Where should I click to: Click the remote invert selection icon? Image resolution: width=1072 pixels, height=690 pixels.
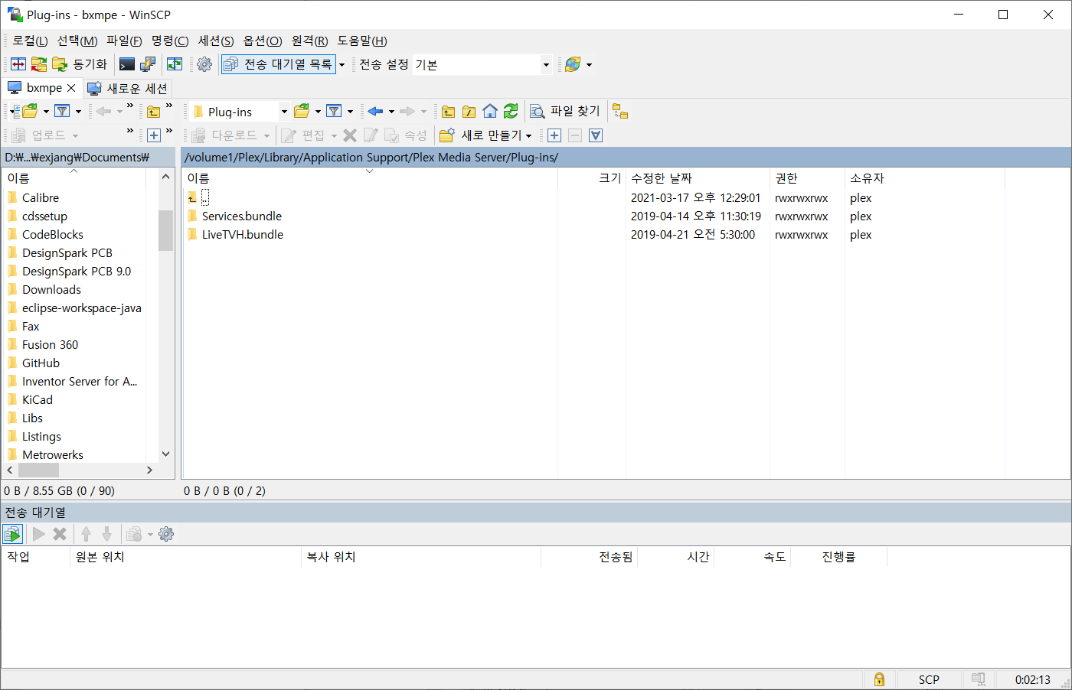pos(596,135)
